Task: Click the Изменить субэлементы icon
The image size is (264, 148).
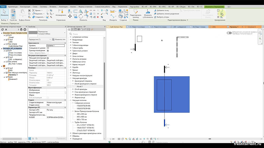Action: pyautogui.click(x=148, y=12)
